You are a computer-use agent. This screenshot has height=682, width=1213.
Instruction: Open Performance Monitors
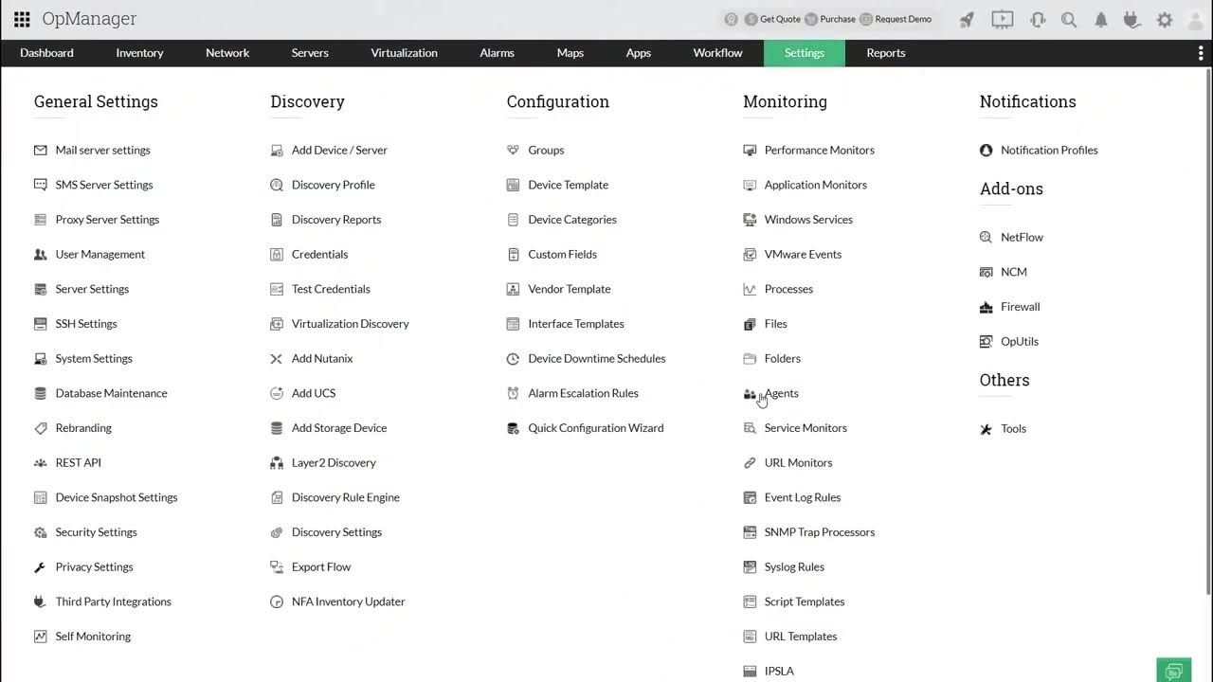point(819,150)
